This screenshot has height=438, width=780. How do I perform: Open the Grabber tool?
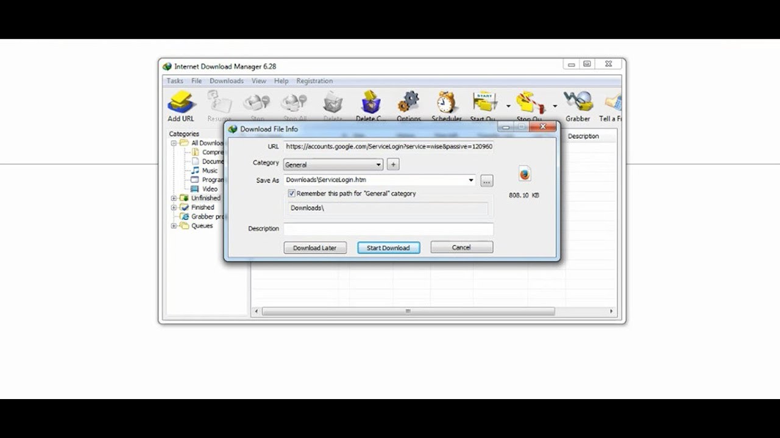[x=578, y=102]
